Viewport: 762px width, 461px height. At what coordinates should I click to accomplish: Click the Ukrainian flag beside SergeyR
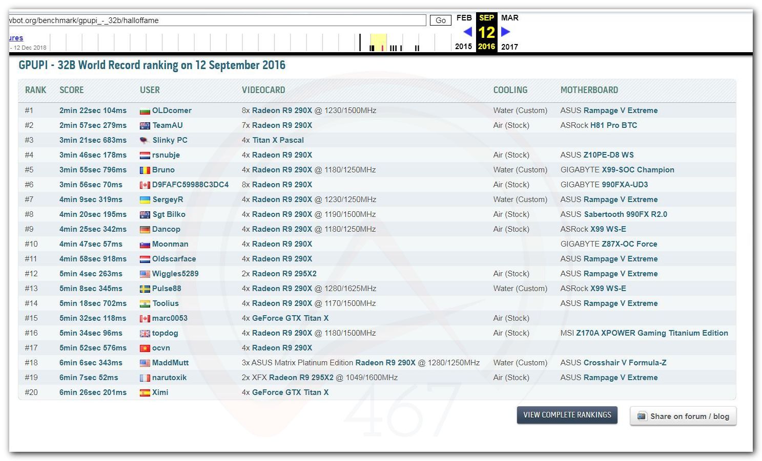(145, 200)
